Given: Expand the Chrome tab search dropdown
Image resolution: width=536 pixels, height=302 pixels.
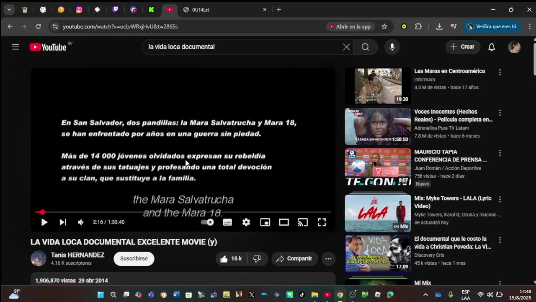Looking at the screenshot, I should (9, 10).
